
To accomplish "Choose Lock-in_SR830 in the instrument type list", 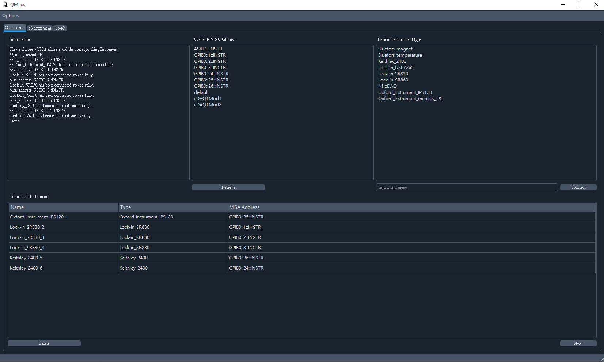I will pos(486,74).
